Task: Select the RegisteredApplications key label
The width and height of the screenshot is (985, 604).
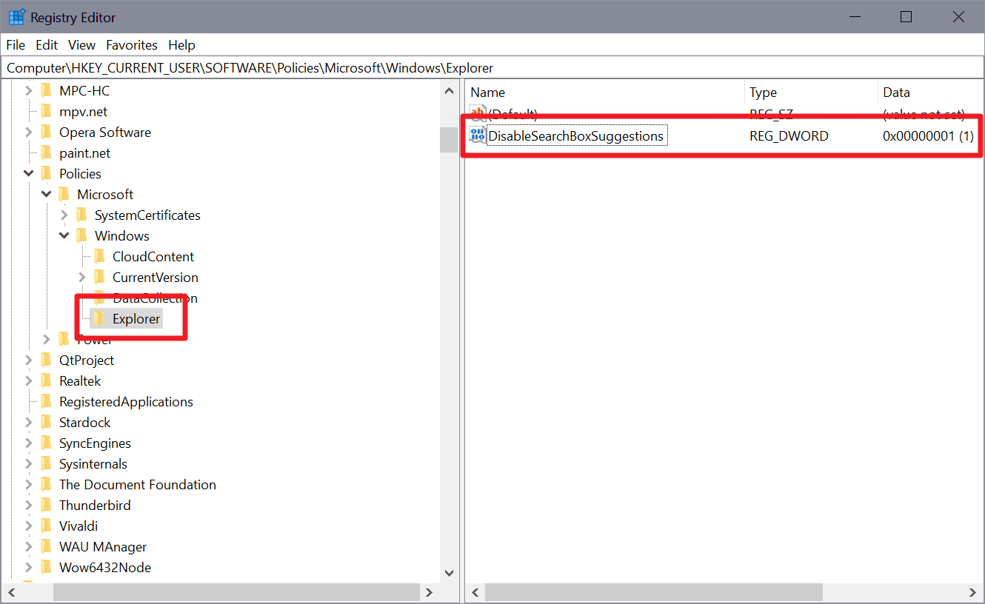Action: click(x=126, y=402)
